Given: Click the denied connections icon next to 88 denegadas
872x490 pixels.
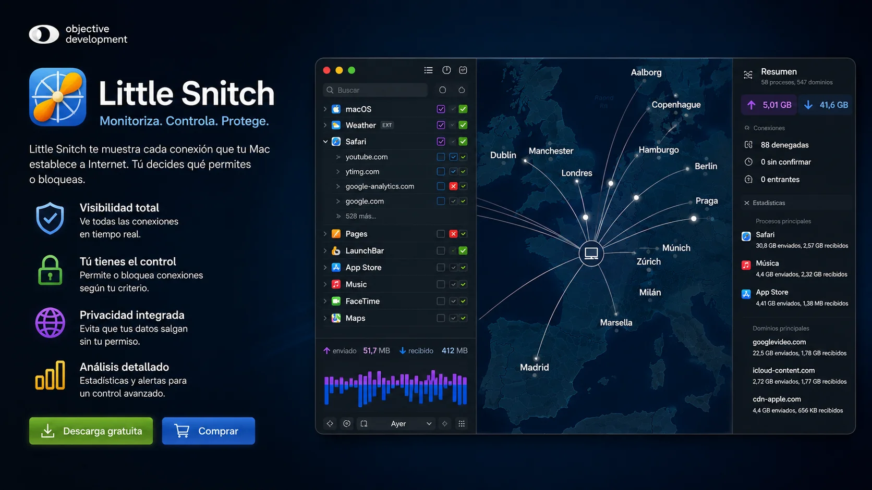Looking at the screenshot, I should click(748, 145).
